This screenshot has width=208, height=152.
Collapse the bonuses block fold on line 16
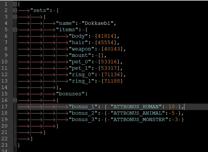(x=15, y=100)
